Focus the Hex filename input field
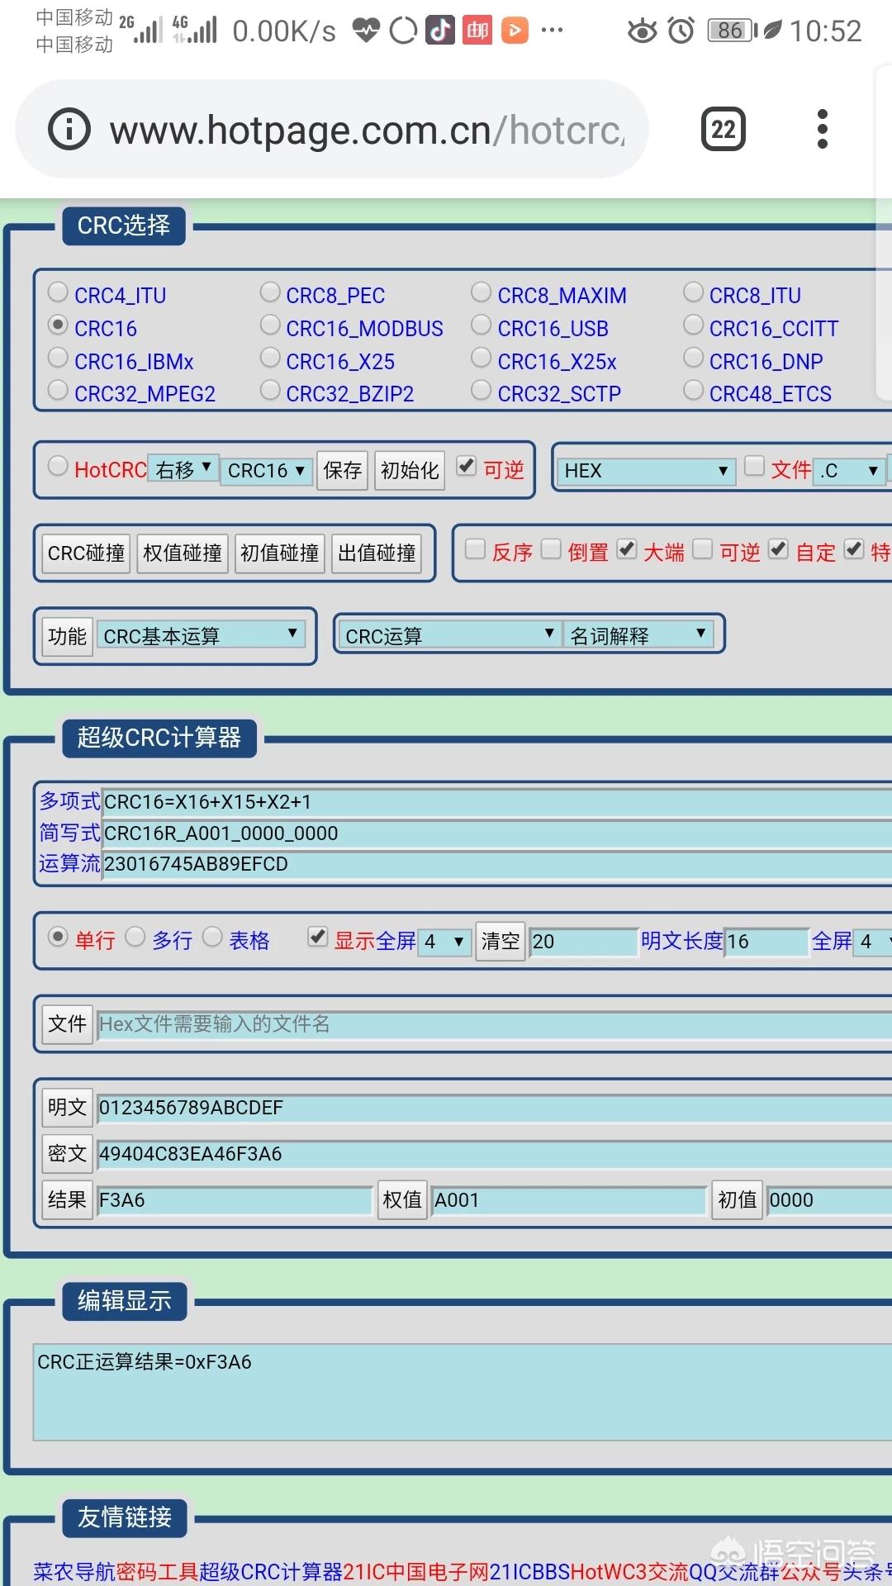 click(x=494, y=1024)
